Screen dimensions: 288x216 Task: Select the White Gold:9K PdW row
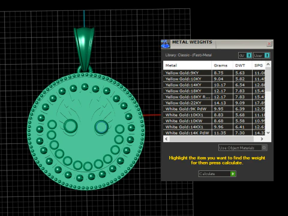[214, 109]
